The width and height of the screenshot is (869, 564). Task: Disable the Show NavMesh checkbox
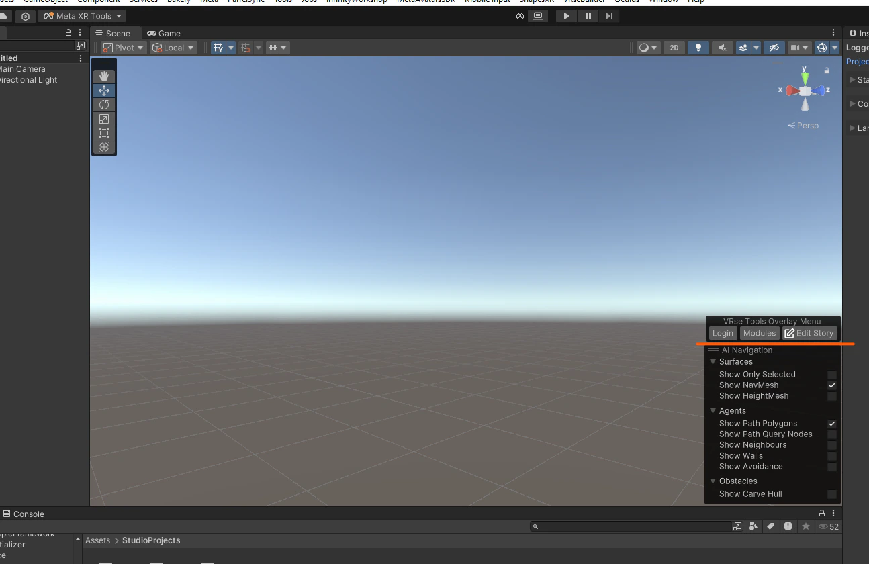pos(831,385)
